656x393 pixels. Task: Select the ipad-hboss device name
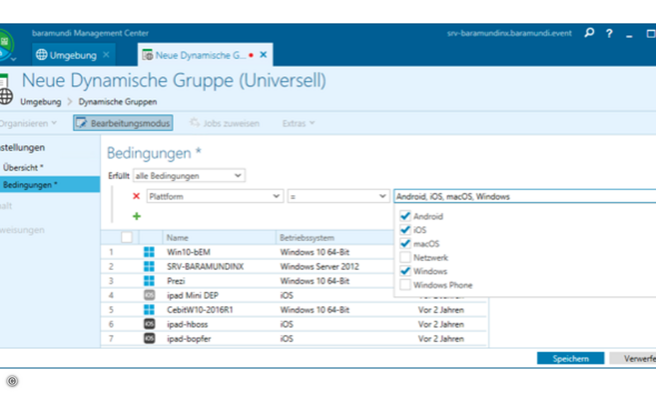pos(188,324)
